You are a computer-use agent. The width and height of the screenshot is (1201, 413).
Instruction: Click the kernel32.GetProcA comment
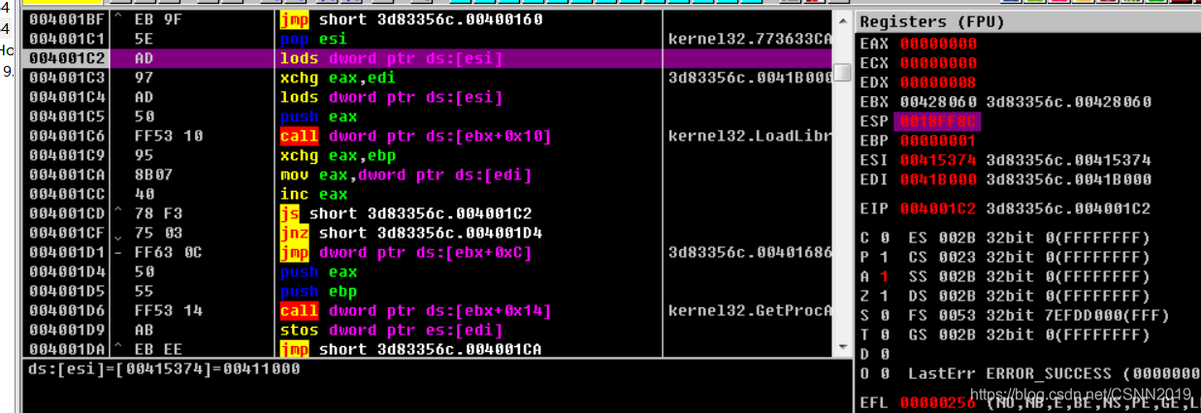pyautogui.click(x=749, y=310)
